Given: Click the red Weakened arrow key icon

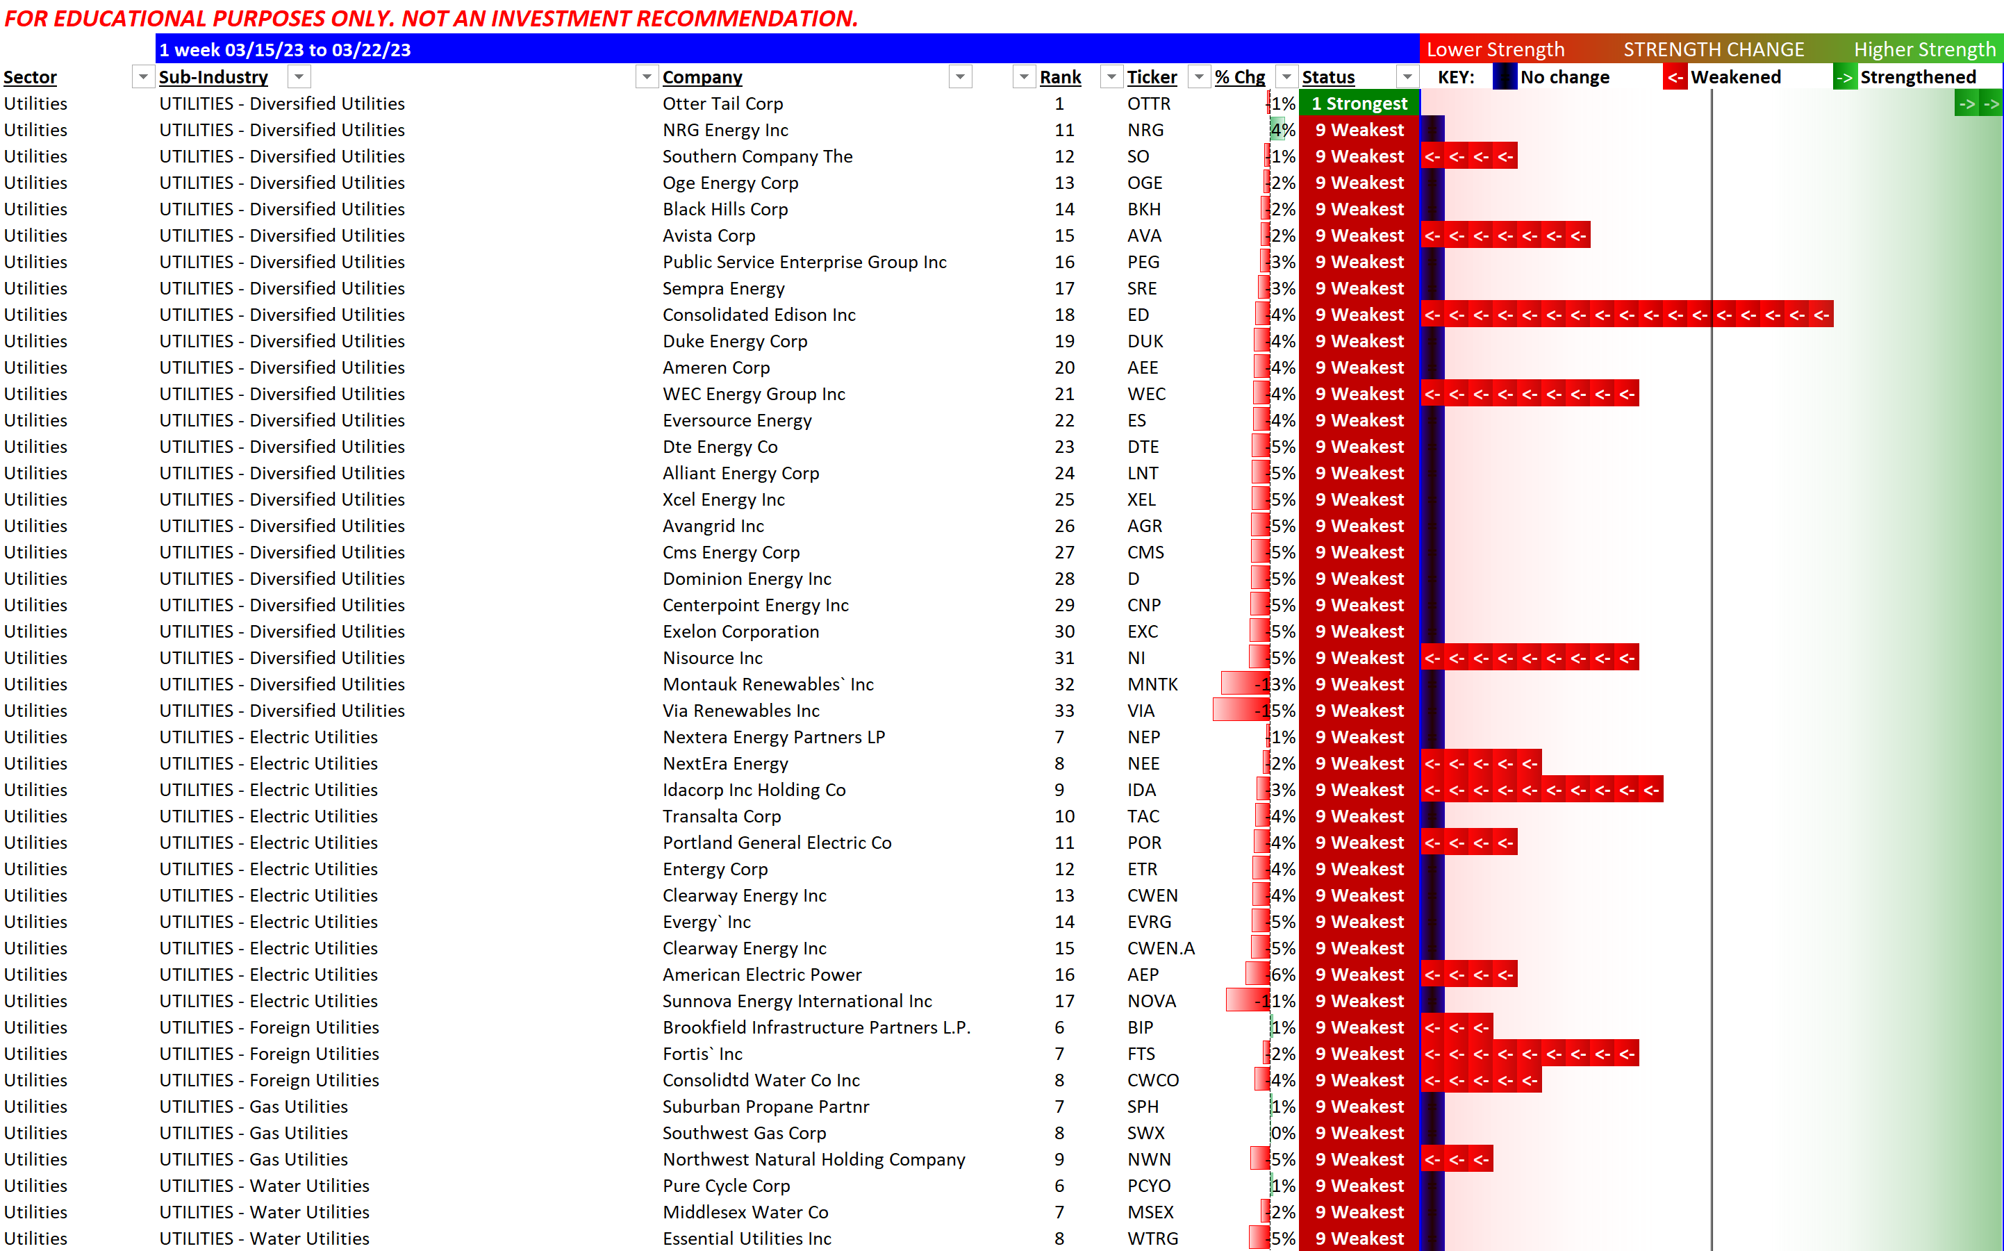Looking at the screenshot, I should pyautogui.click(x=1675, y=78).
